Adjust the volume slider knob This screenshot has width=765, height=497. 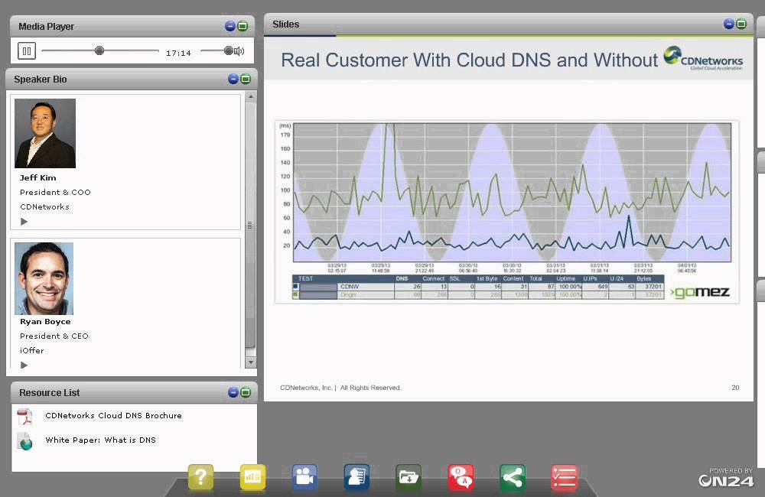click(x=228, y=50)
